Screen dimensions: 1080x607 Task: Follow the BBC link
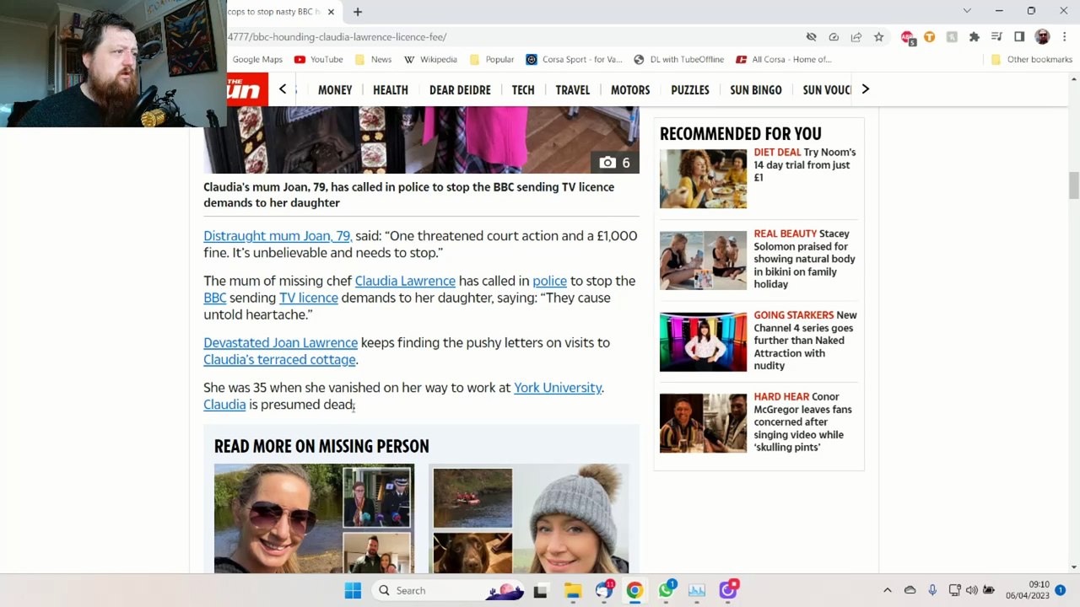tap(215, 298)
